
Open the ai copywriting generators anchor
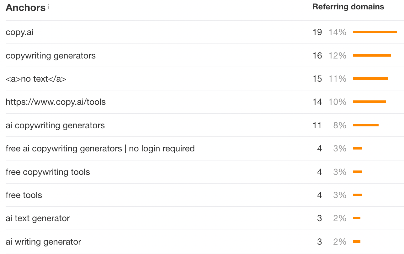tap(55, 125)
